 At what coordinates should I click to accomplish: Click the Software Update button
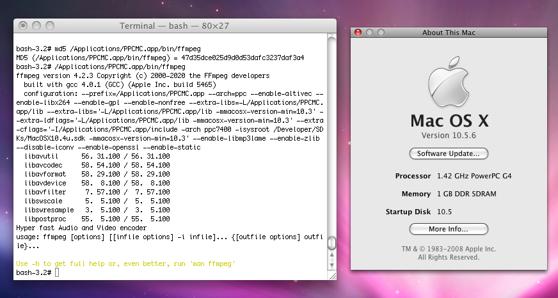coord(449,153)
